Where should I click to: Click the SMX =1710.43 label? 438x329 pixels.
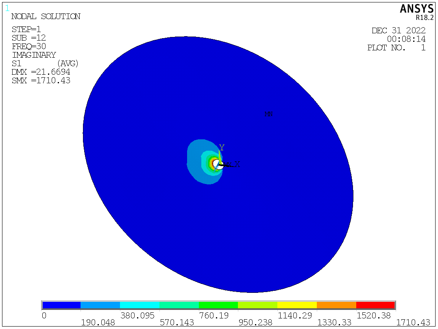pos(41,80)
